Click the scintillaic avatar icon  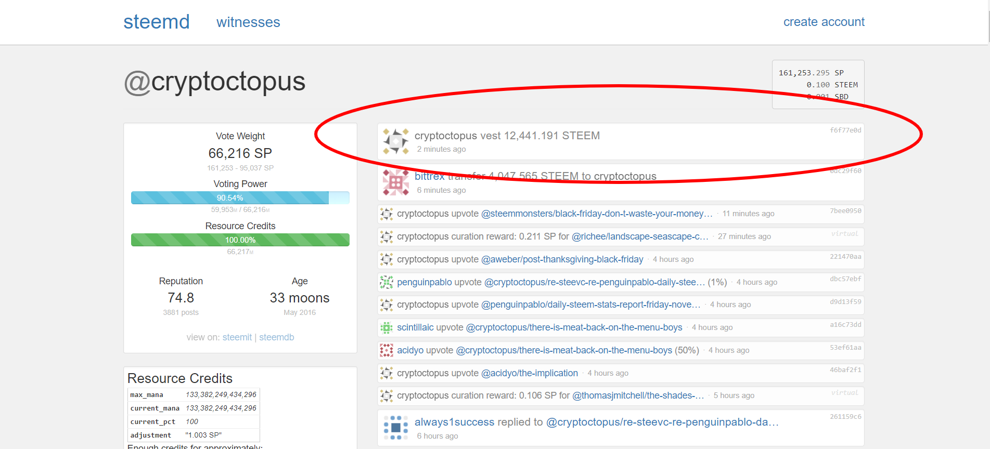point(387,327)
